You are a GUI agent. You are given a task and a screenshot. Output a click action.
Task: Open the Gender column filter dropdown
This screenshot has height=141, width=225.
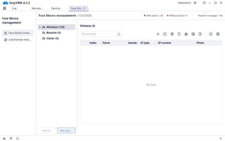pos(138,43)
